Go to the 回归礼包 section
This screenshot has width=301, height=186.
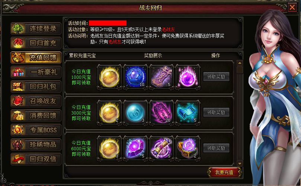[x=36, y=87]
